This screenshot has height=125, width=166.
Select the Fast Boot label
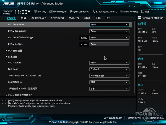coord(13,69)
